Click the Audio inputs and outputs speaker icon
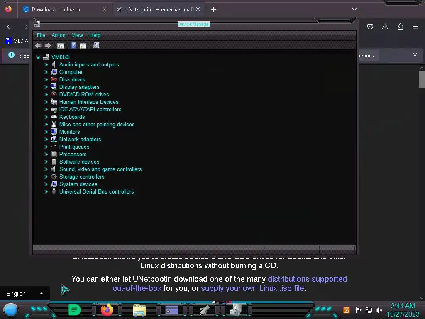Image resolution: width=425 pixels, height=319 pixels. point(54,64)
